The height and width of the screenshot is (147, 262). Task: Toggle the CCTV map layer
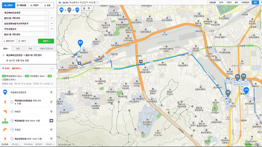coord(221,2)
